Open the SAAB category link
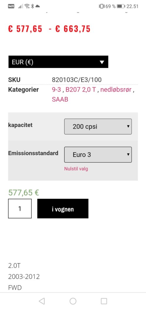Image resolution: width=146 pixels, height=310 pixels. click(60, 99)
